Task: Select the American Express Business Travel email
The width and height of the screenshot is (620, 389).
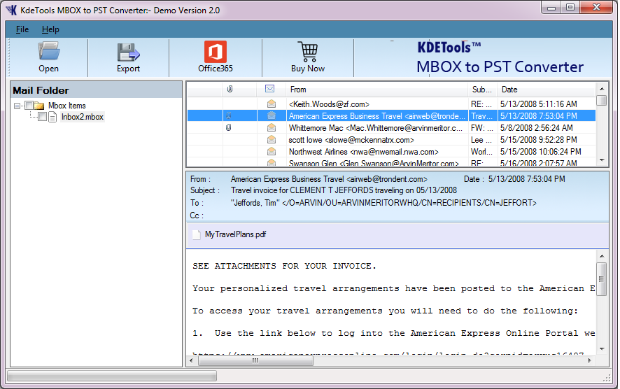Action: 391,116
